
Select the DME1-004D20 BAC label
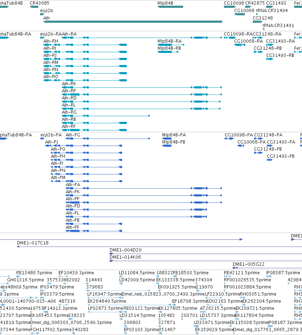(x=126, y=250)
